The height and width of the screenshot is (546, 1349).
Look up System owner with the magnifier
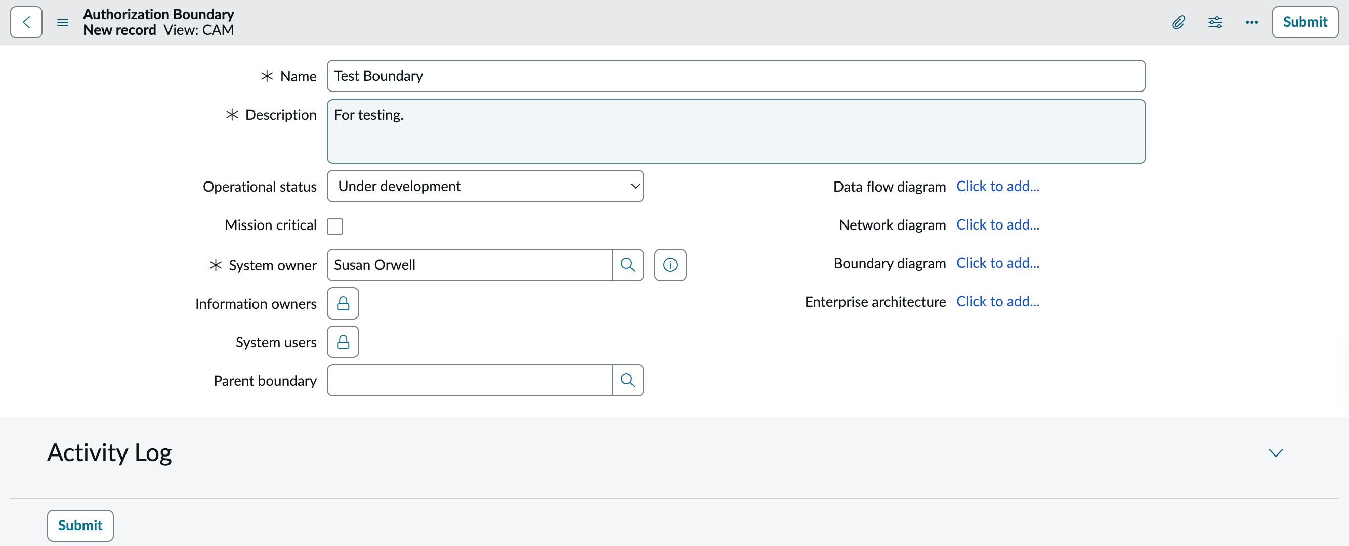pyautogui.click(x=627, y=265)
